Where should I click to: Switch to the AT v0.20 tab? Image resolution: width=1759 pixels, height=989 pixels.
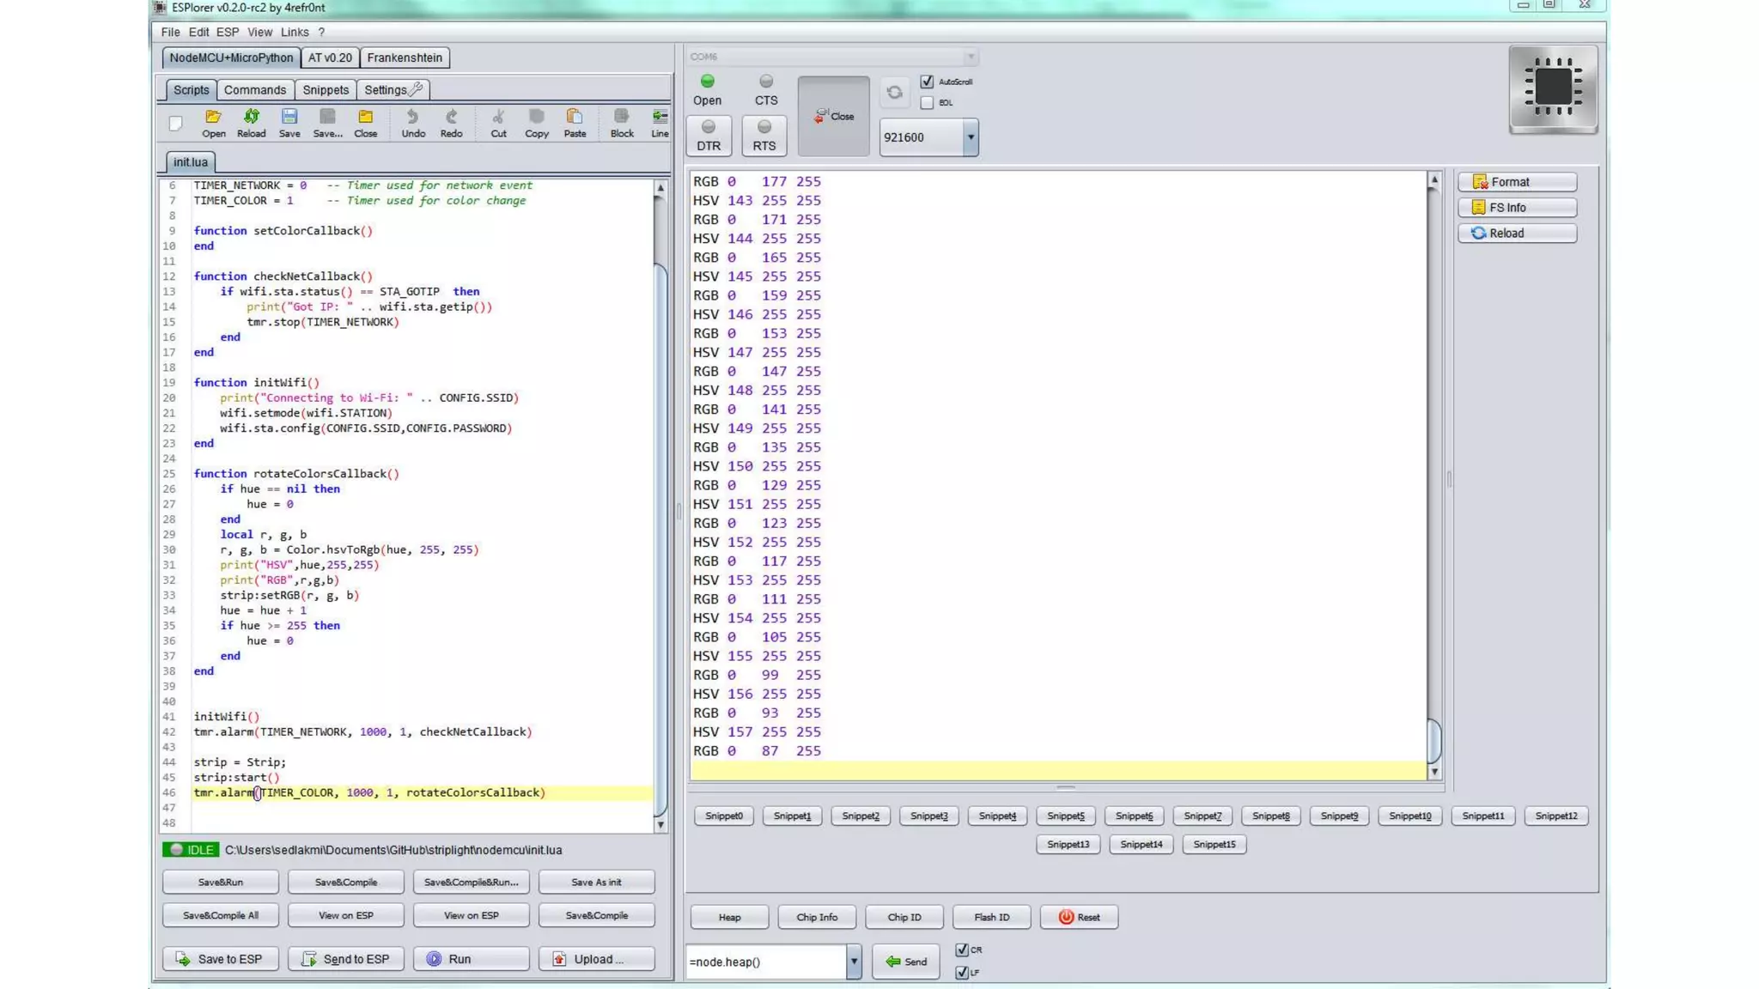pyautogui.click(x=330, y=58)
